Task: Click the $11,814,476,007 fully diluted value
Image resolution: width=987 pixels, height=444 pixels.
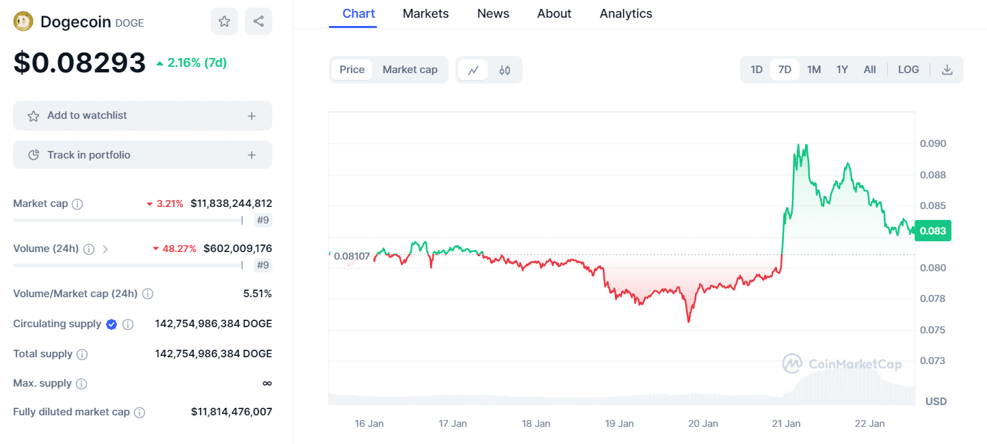Action: [231, 412]
